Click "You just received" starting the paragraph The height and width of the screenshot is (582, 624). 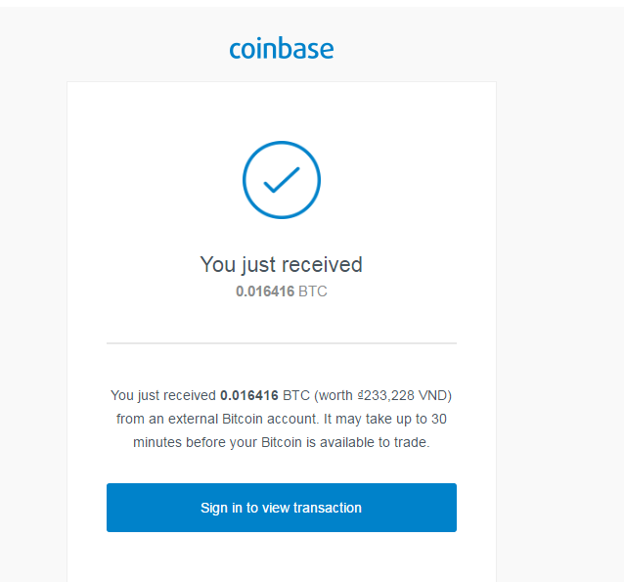pyautogui.click(x=163, y=396)
